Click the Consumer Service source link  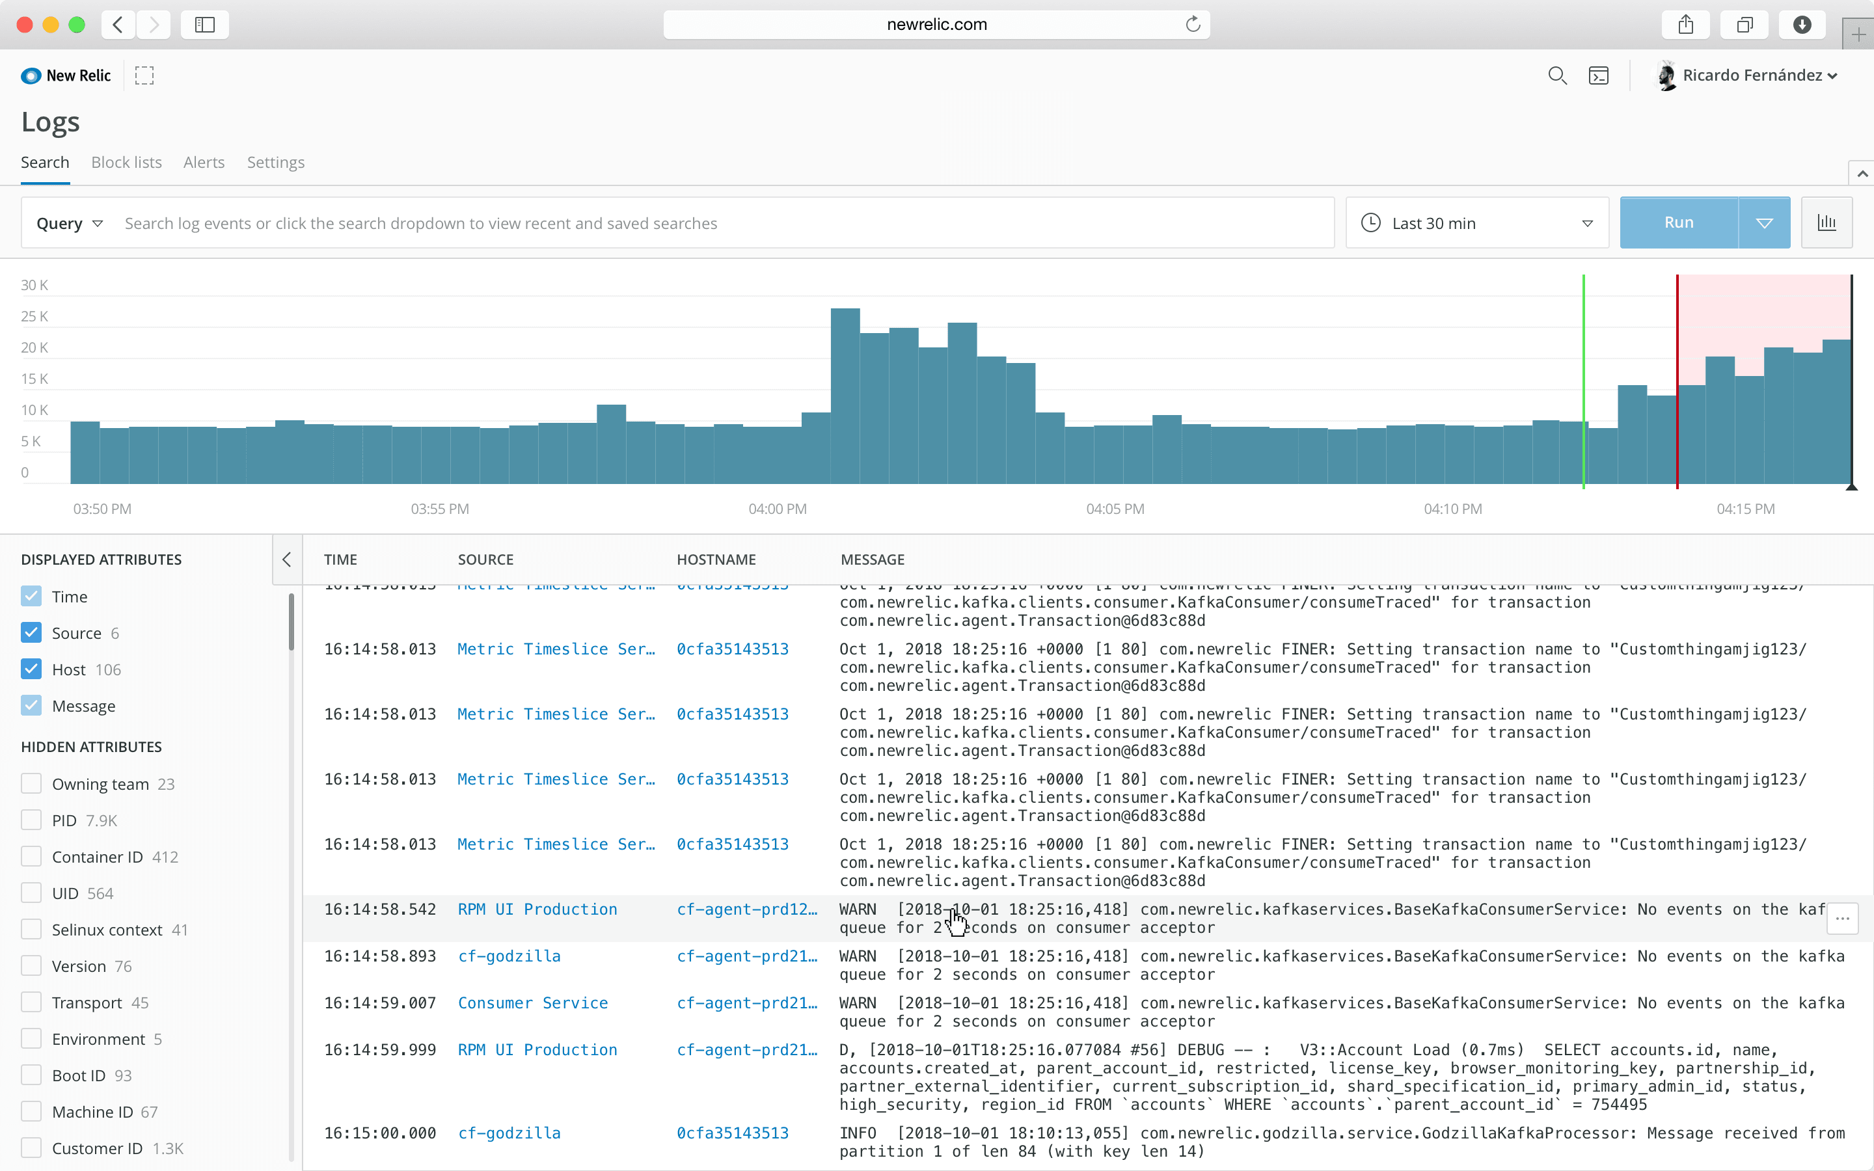point(533,1002)
